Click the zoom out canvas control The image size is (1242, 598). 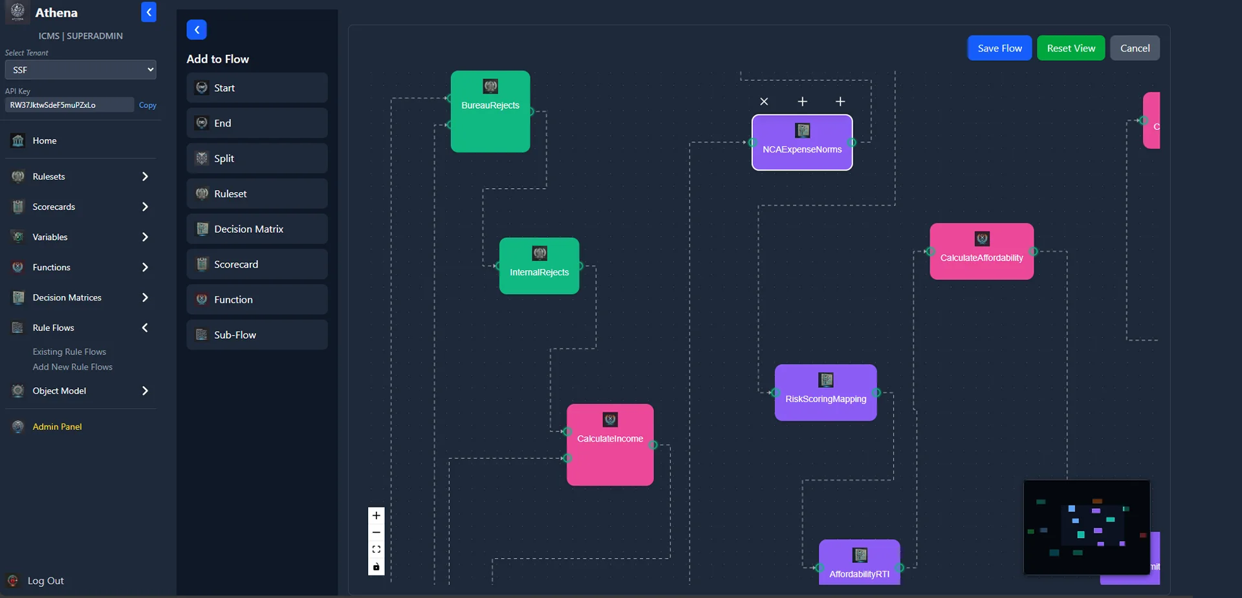[x=376, y=533]
